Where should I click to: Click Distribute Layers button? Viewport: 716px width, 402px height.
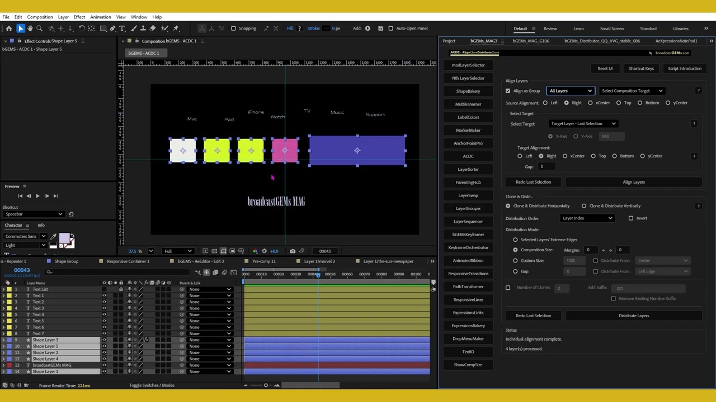coord(634,315)
